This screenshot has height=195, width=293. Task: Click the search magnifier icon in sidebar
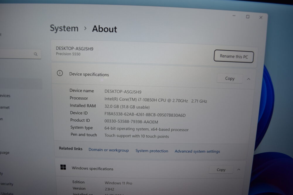[x=35, y=54]
